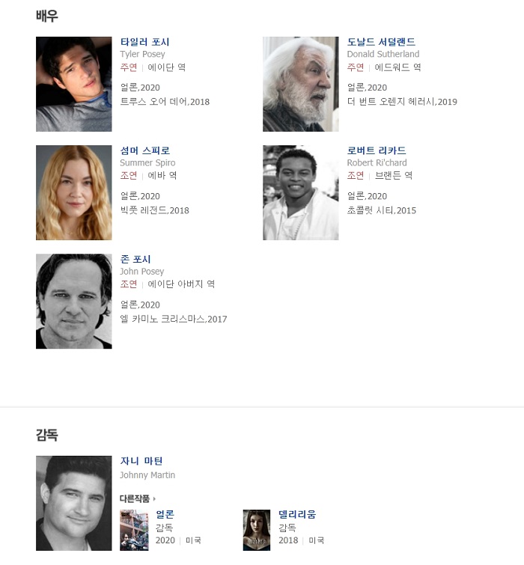524x565 pixels.
Task: Open 엘 카미노 크리스마스,2017 entry
Action: [x=174, y=319]
